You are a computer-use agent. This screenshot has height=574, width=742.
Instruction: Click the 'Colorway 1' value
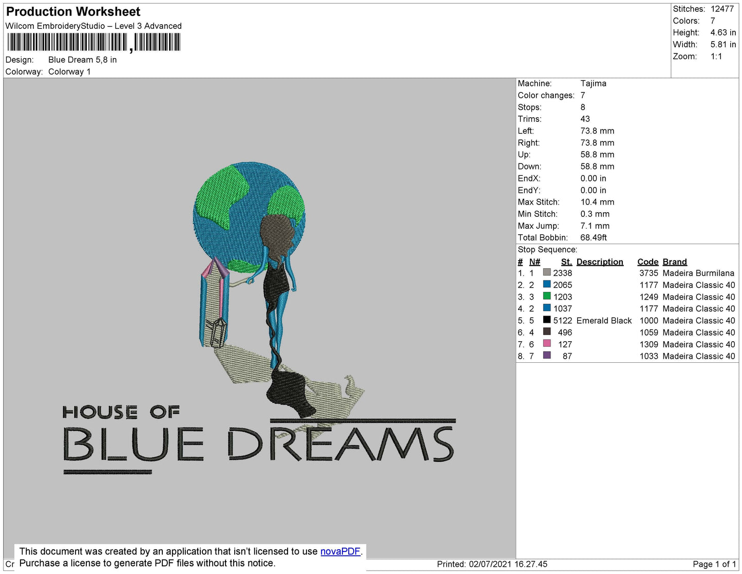[69, 71]
